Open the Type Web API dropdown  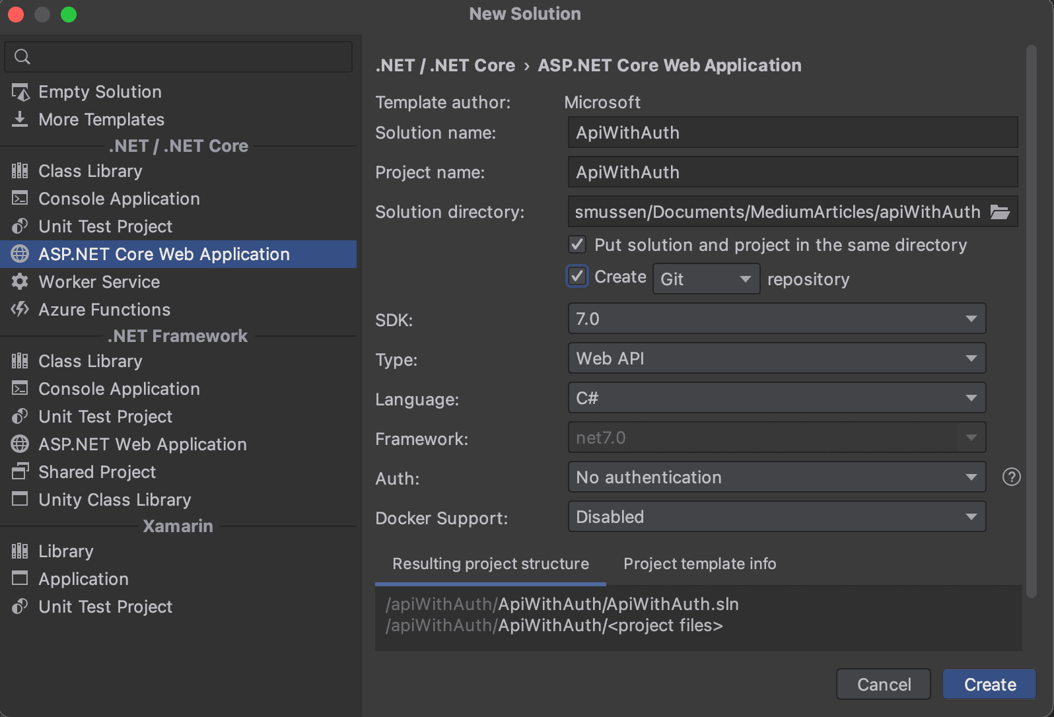(777, 358)
